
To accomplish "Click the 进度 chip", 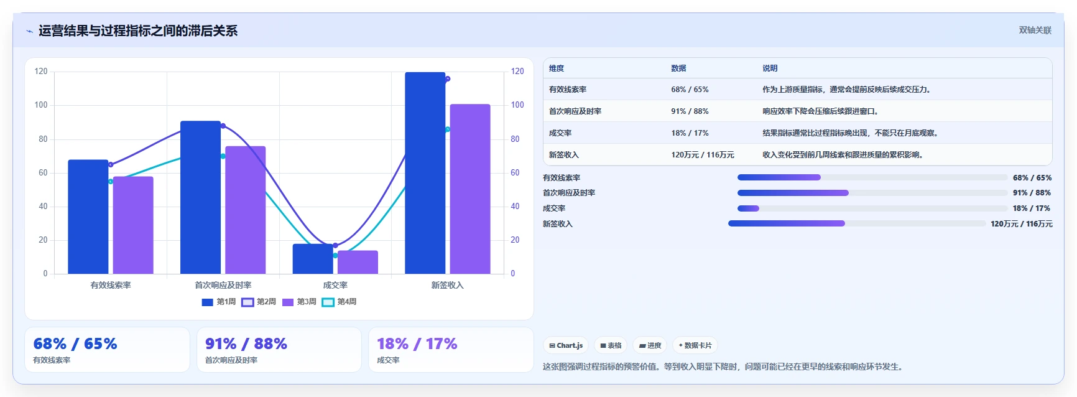I will click(650, 345).
